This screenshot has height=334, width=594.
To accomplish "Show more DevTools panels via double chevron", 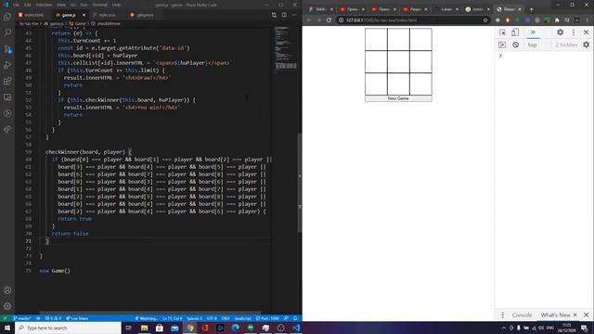I will point(533,32).
